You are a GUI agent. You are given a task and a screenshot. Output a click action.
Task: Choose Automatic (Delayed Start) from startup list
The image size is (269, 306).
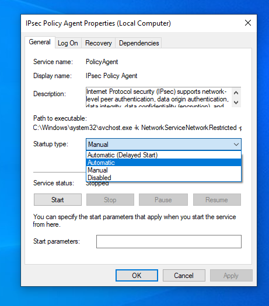coord(163,155)
